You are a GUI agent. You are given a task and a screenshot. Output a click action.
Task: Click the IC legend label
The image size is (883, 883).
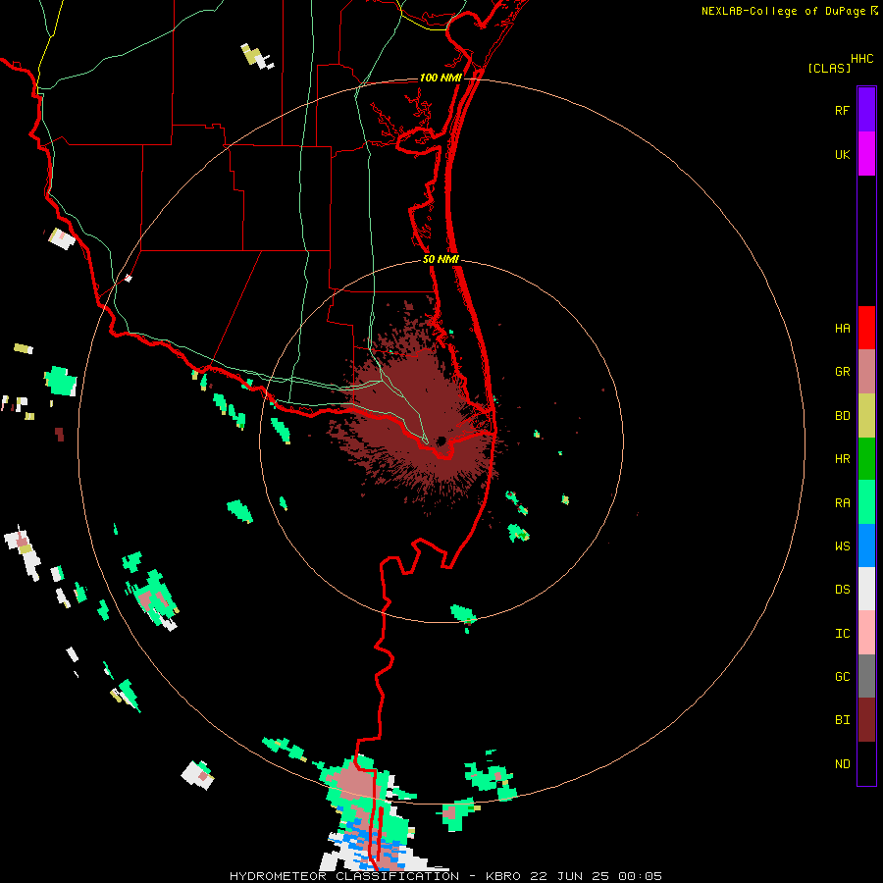(x=842, y=634)
